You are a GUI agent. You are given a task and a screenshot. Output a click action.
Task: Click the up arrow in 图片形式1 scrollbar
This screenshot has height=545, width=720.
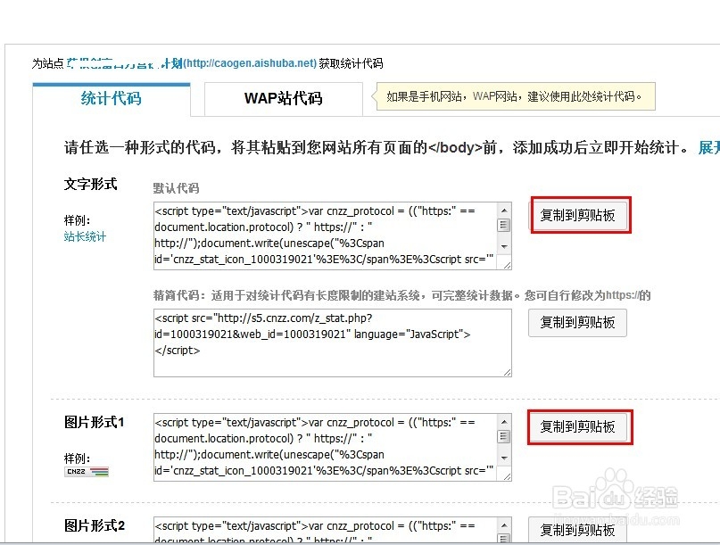[504, 422]
